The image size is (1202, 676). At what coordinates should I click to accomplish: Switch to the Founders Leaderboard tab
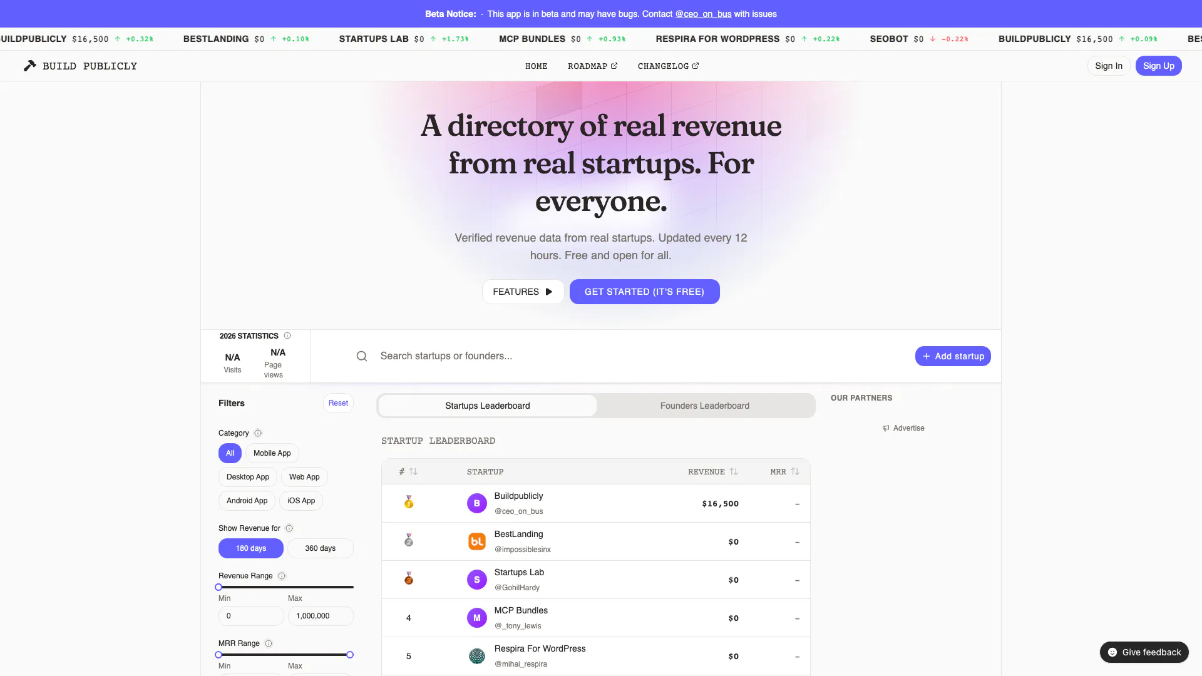click(x=704, y=406)
